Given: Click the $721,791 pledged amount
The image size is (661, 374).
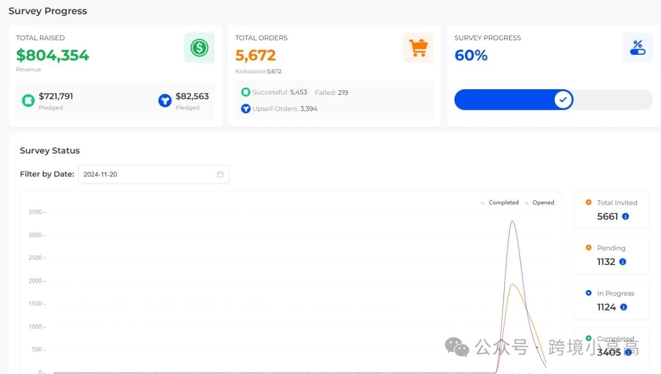Looking at the screenshot, I should coord(56,96).
